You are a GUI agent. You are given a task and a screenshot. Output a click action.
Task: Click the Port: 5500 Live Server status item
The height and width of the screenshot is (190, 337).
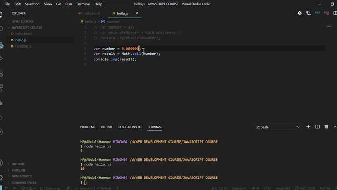click(x=305, y=188)
